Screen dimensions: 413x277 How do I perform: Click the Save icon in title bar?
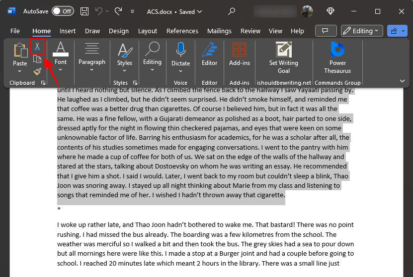[84, 11]
